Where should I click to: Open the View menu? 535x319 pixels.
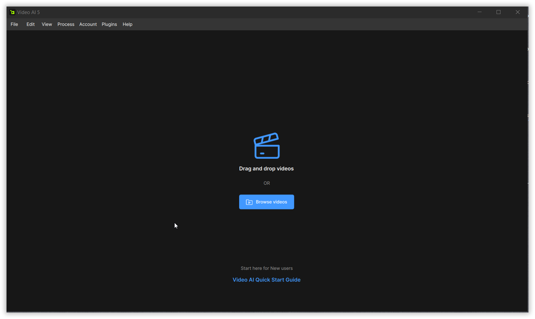(47, 24)
